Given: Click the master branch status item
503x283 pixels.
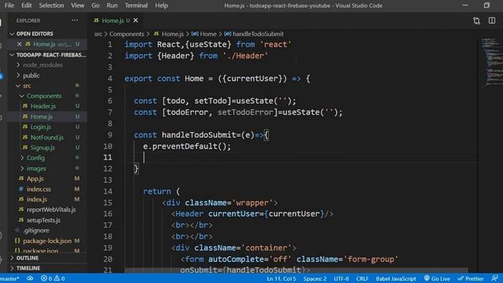Looking at the screenshot, I should pos(9,278).
